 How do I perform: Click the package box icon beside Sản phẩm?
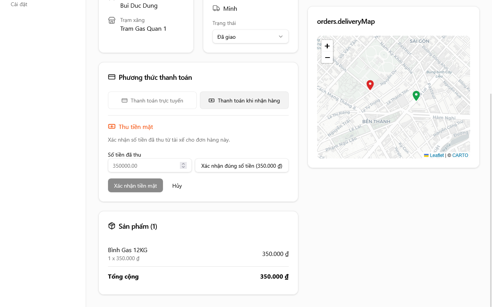click(112, 226)
